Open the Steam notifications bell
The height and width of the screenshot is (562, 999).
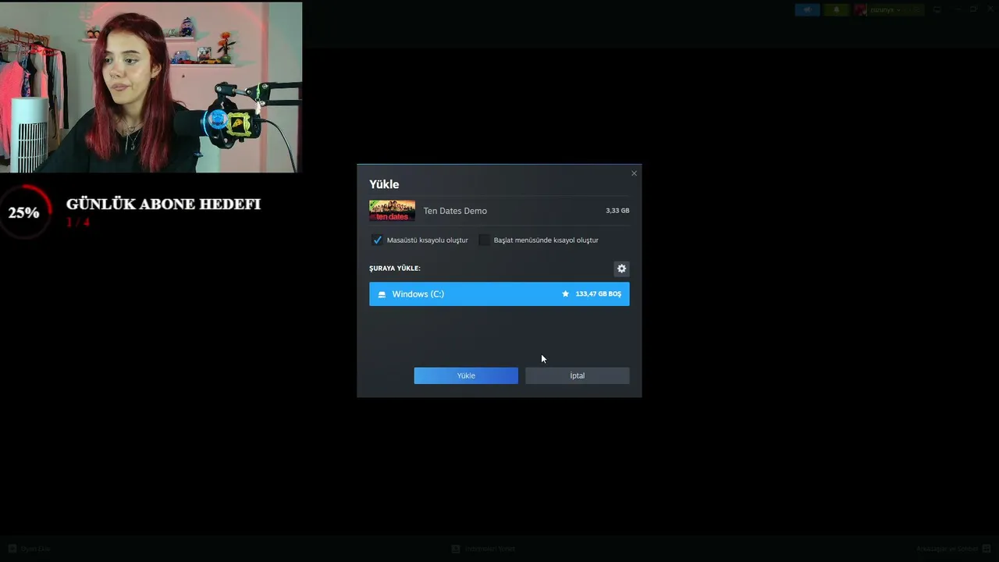836,9
